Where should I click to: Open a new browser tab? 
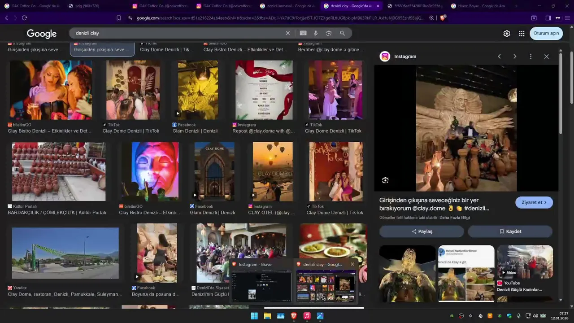click(x=516, y=6)
